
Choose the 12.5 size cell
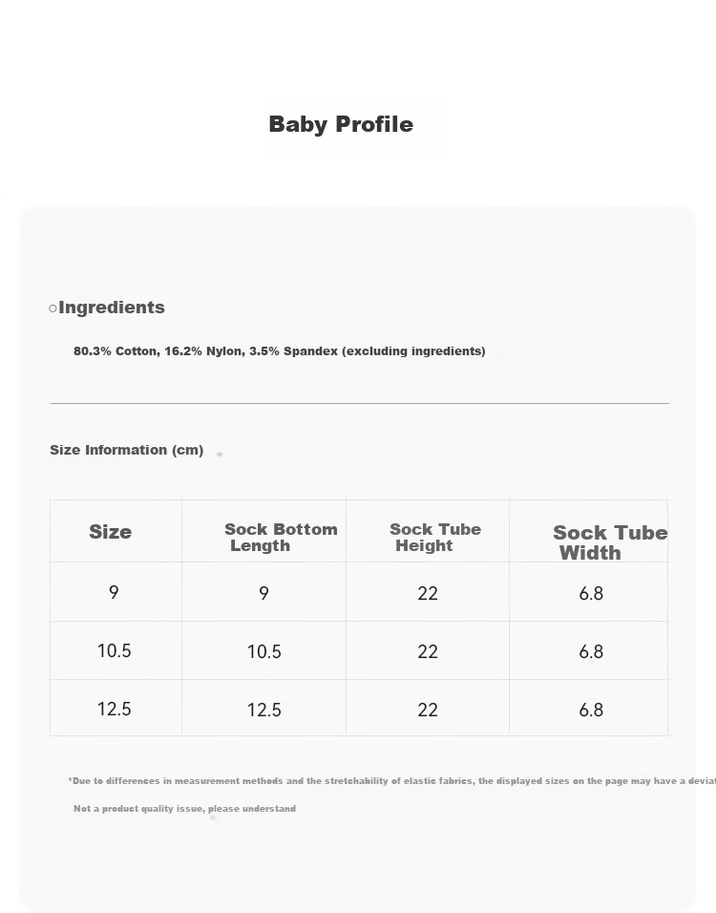[x=115, y=710]
